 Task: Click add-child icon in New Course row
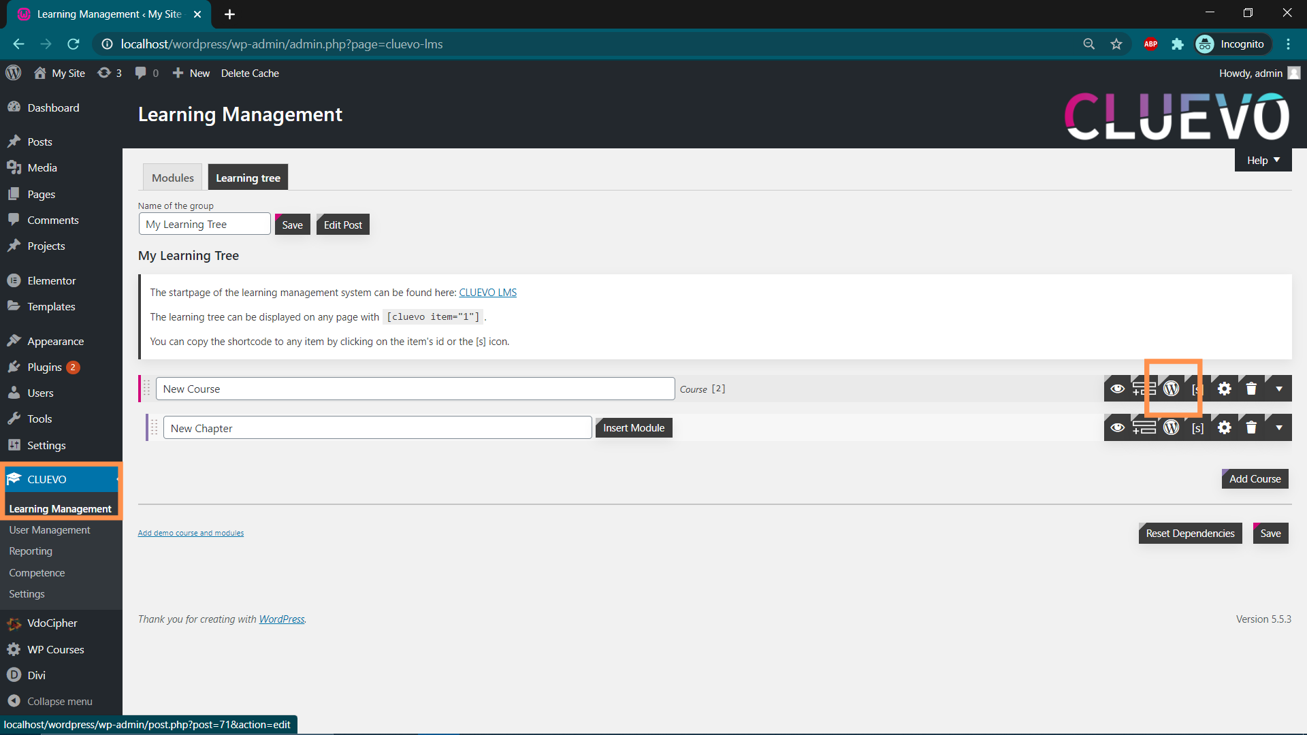coord(1144,389)
